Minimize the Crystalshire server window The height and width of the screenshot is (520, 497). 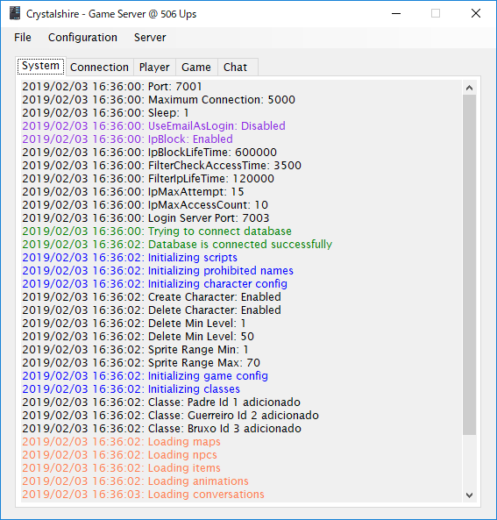pyautogui.click(x=396, y=14)
